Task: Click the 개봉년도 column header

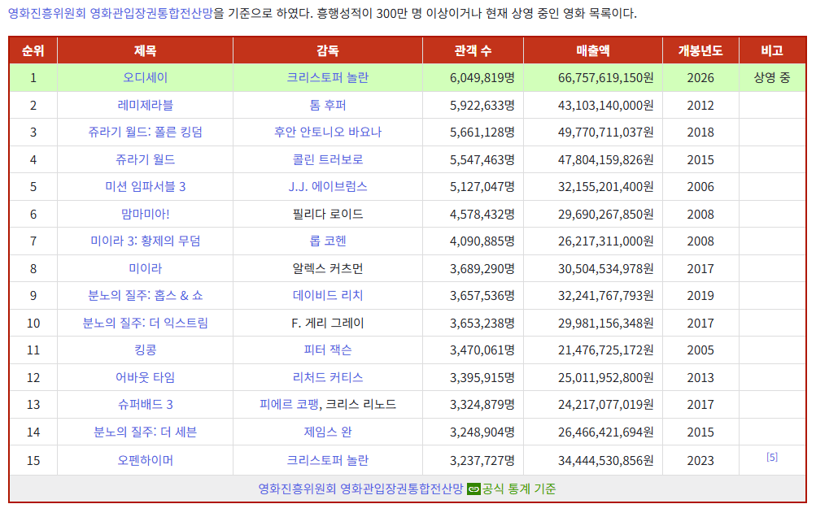Action: tap(700, 50)
